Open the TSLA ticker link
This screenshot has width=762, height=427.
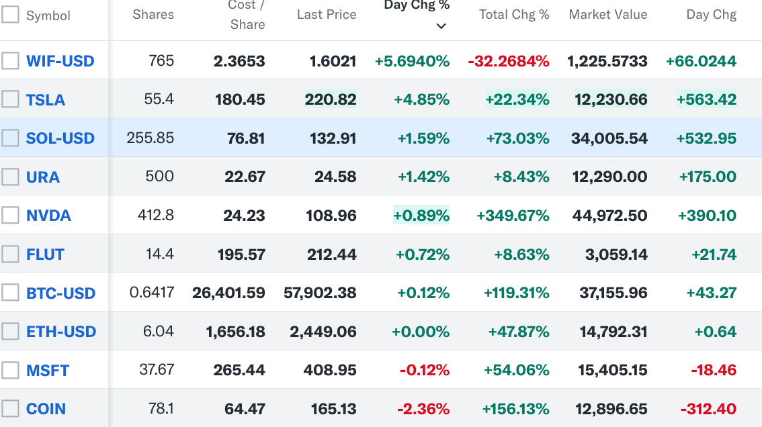[46, 100]
